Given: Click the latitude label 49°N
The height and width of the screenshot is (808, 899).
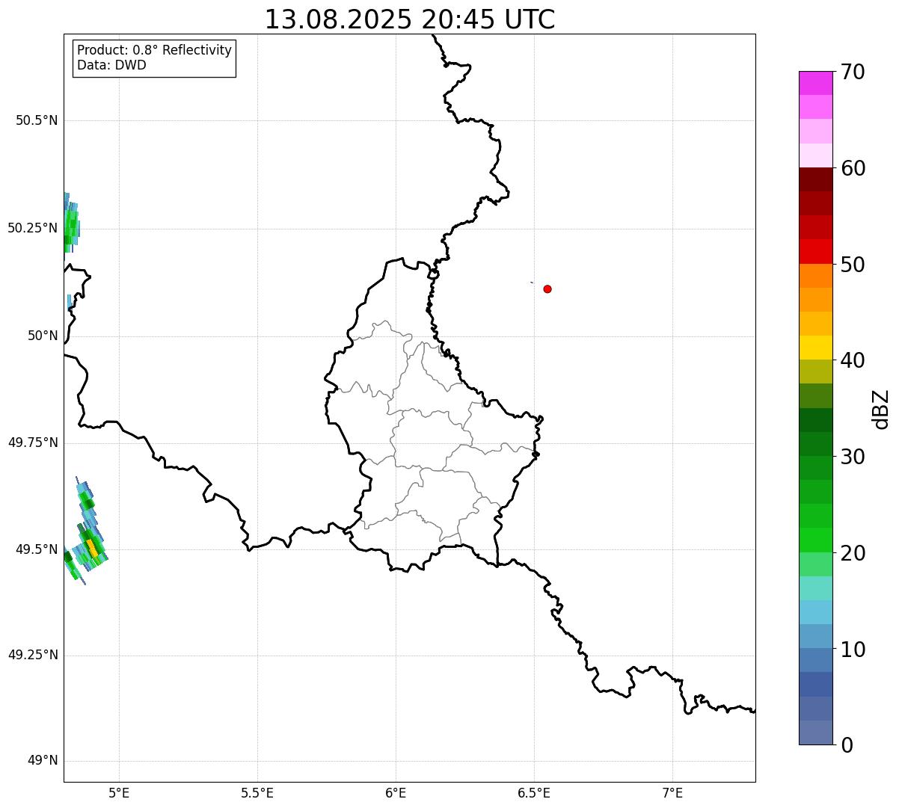Looking at the screenshot, I should pos(43,761).
